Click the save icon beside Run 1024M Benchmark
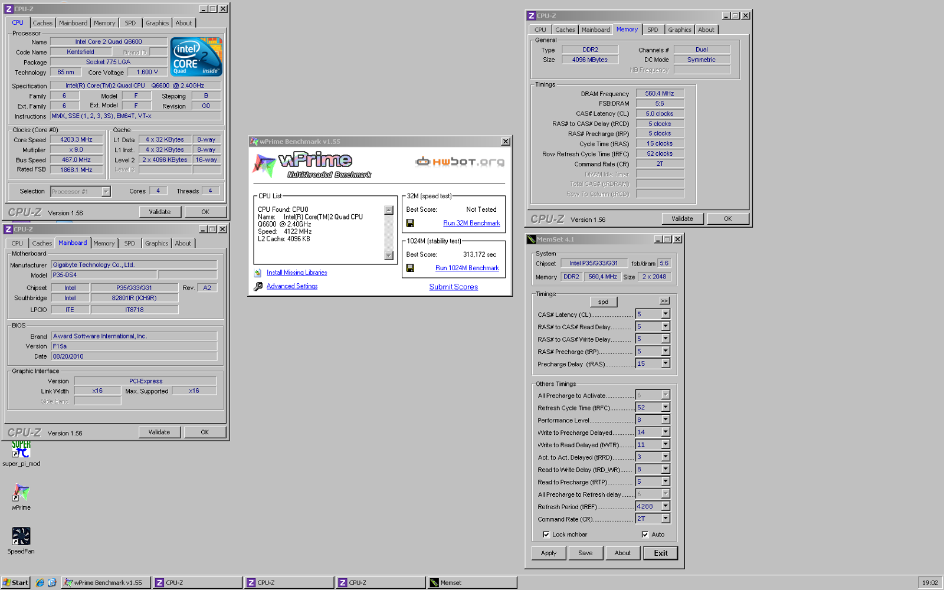 pyautogui.click(x=410, y=268)
